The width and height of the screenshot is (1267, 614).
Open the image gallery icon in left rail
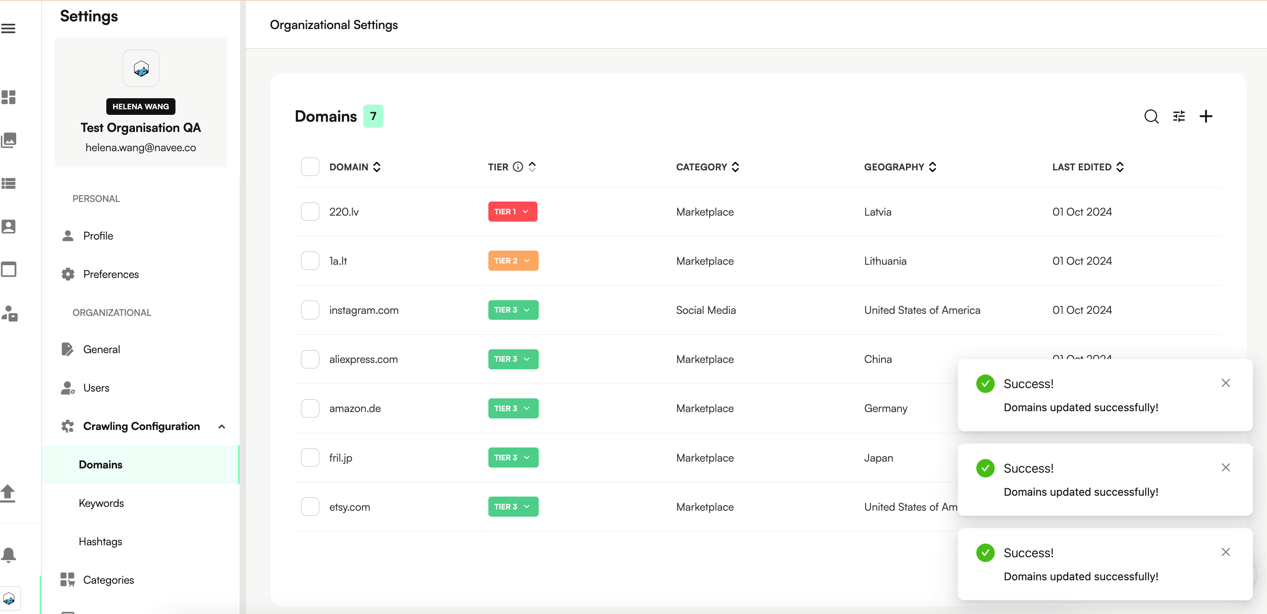click(x=9, y=140)
